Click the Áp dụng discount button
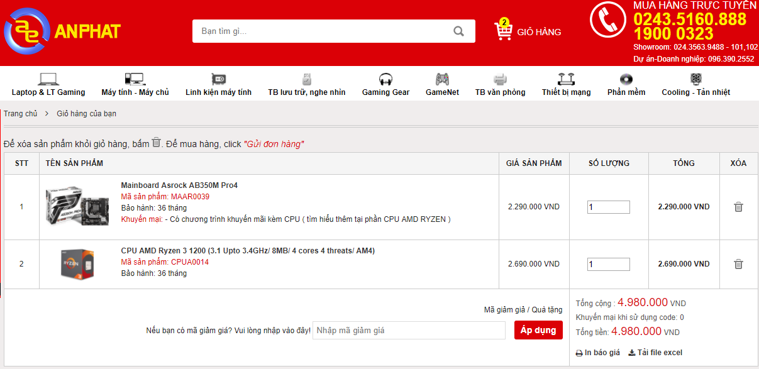 tap(538, 330)
